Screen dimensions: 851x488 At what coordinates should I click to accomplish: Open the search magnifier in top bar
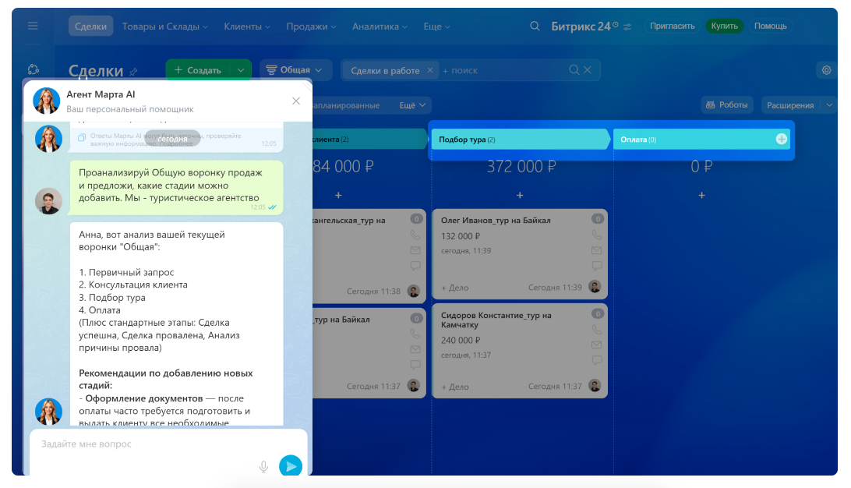pyautogui.click(x=535, y=26)
